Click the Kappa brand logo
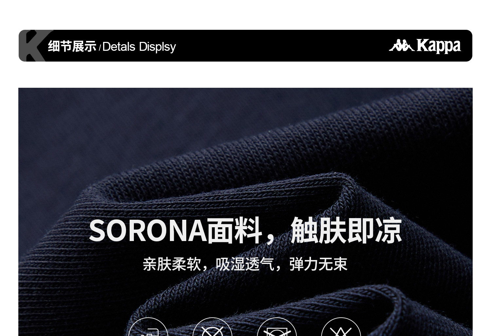This screenshot has width=491, height=336. tap(425, 46)
